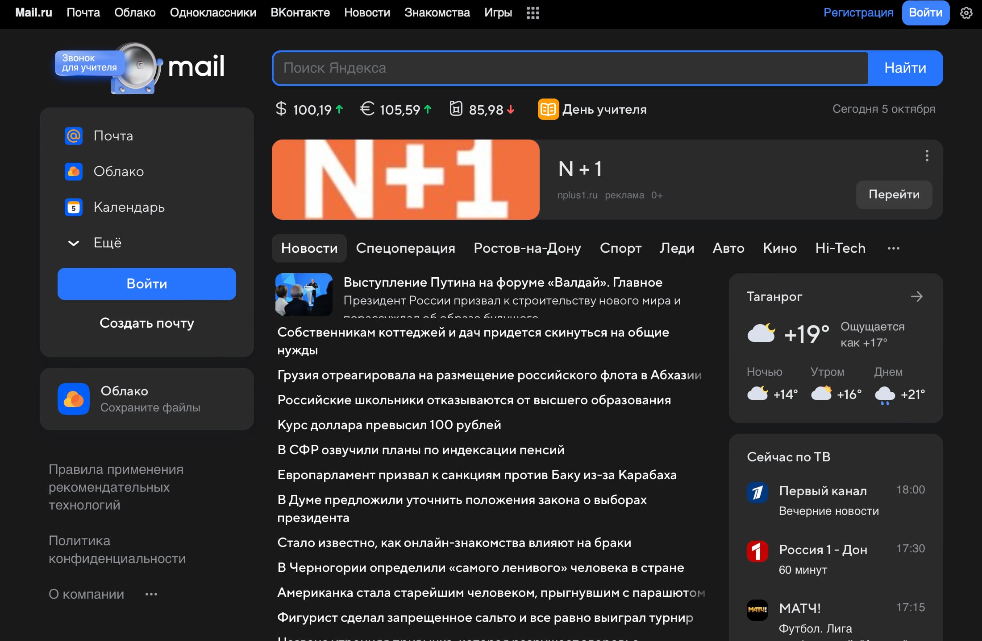
Task: Focus the Поиск Яндекса search field
Action: (570, 68)
